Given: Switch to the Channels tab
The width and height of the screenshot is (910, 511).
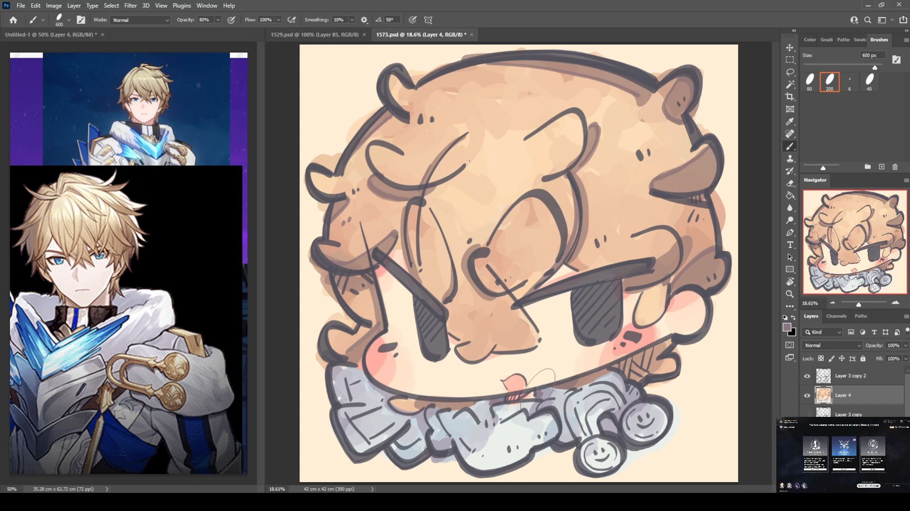Looking at the screenshot, I should (836, 316).
